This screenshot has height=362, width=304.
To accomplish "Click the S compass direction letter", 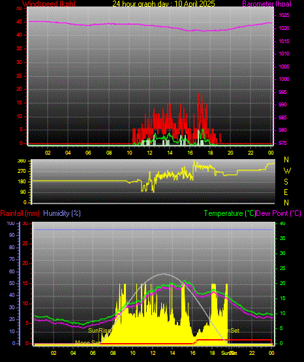I will coord(286,182).
